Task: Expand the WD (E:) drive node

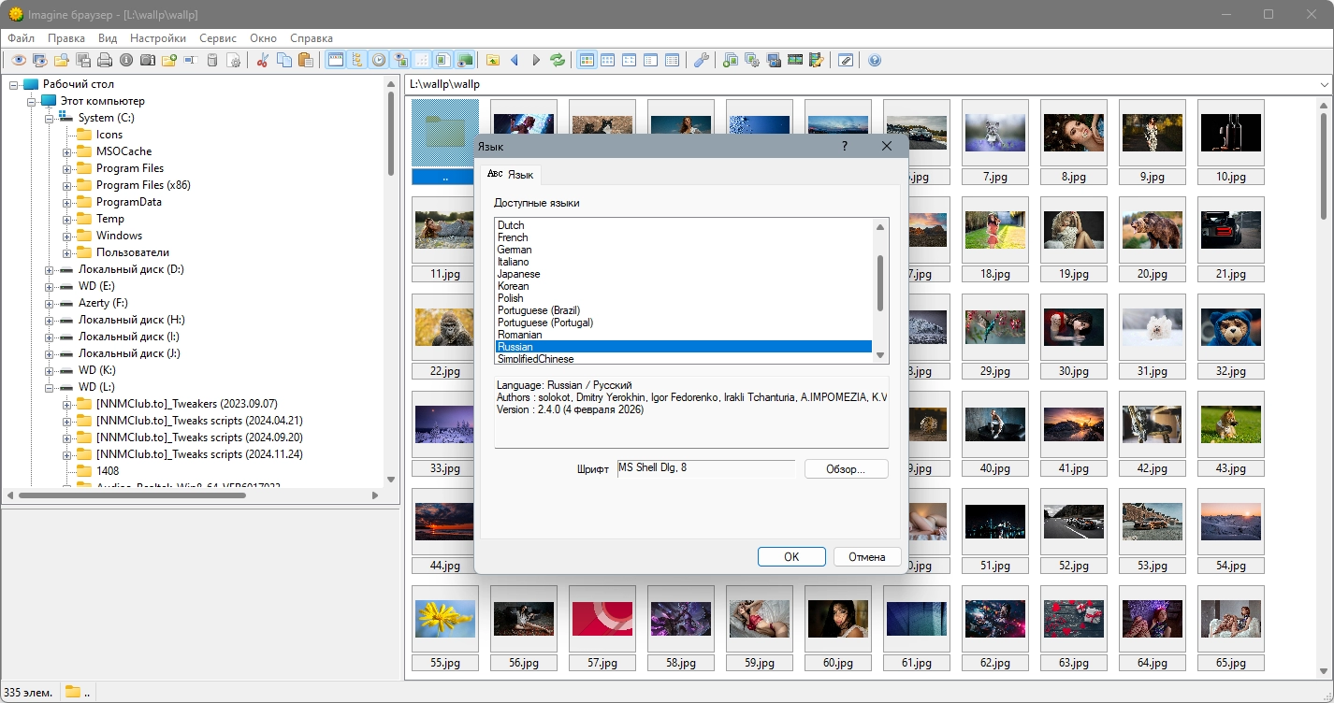Action: [50, 286]
